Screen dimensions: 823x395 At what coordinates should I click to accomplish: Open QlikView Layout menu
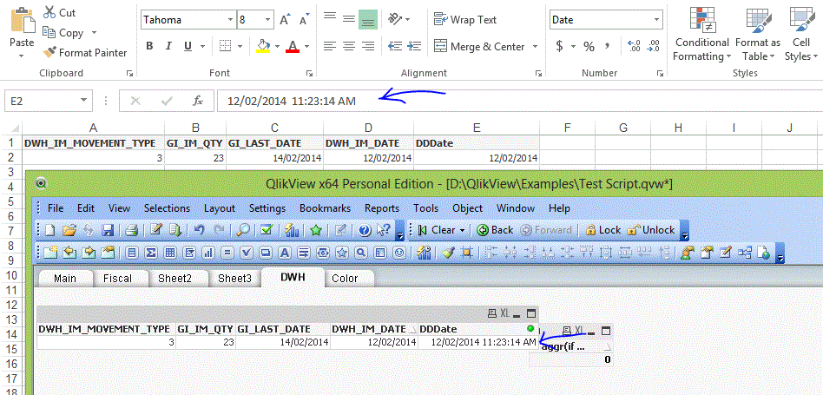[220, 208]
